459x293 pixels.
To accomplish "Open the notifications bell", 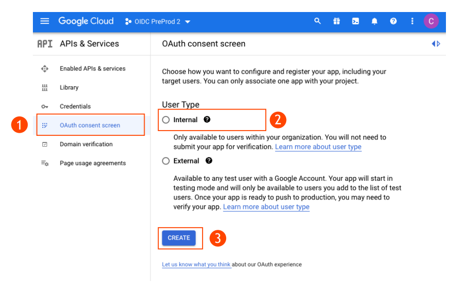I will point(374,21).
